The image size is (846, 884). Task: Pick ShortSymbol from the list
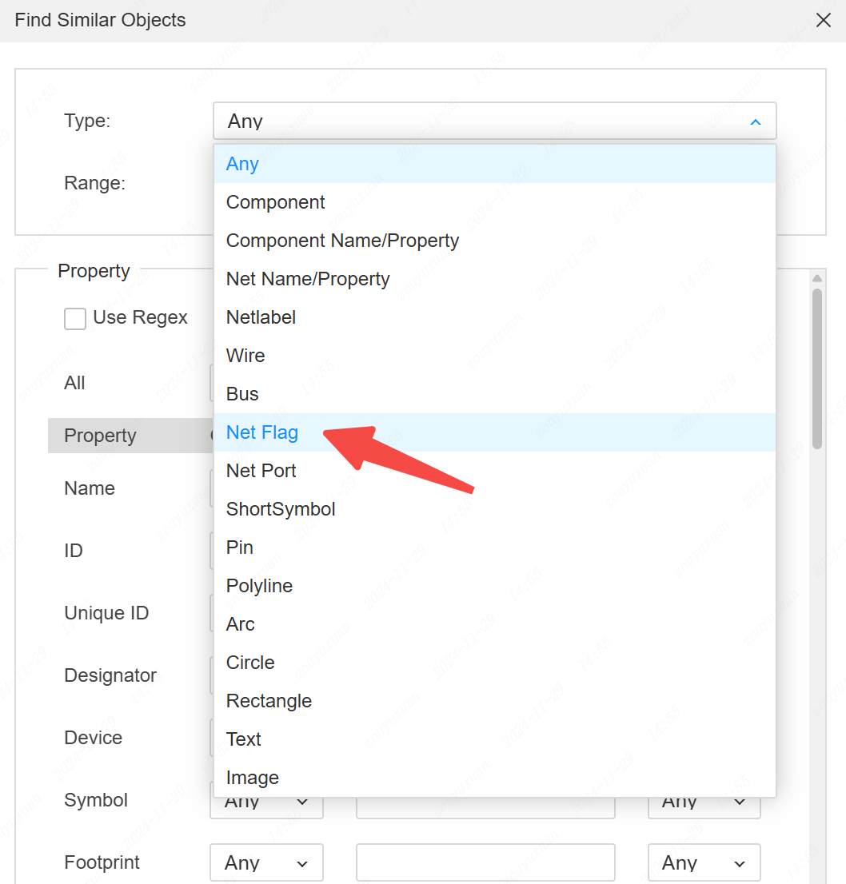(x=281, y=509)
